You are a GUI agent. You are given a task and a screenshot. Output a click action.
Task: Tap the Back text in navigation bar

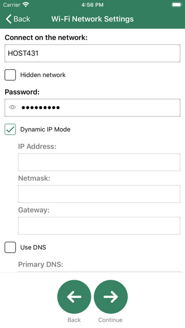(x=22, y=19)
